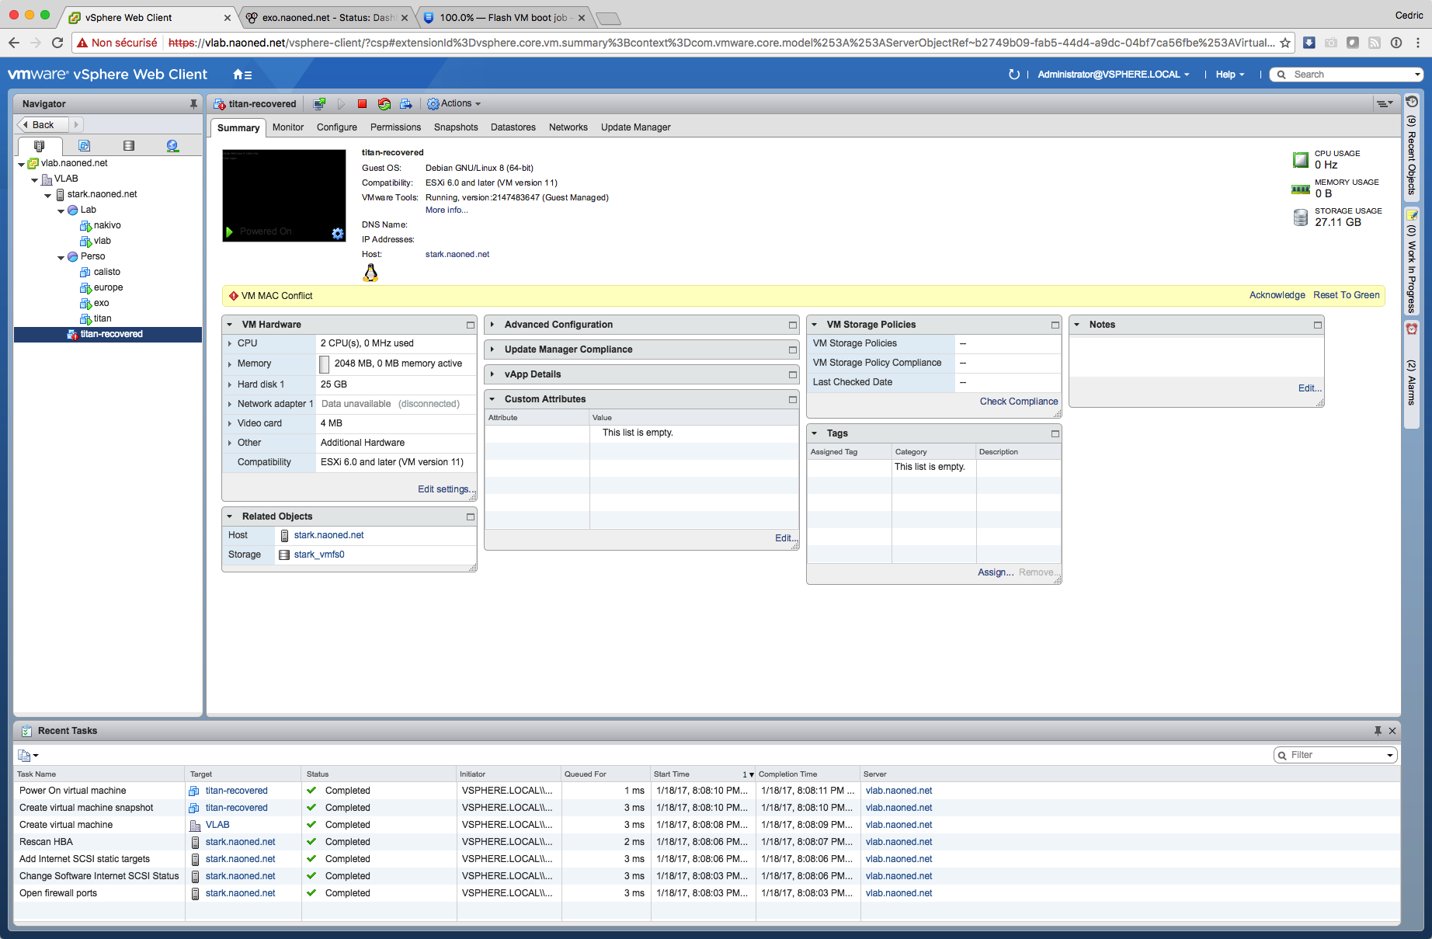Switch to the Monitor tab
This screenshot has height=939, width=1432.
tap(287, 127)
